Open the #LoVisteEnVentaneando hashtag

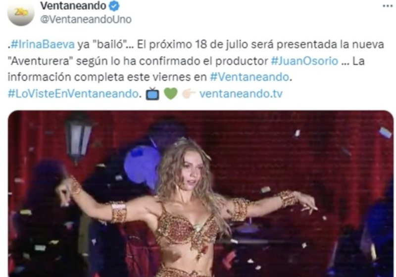tap(73, 94)
